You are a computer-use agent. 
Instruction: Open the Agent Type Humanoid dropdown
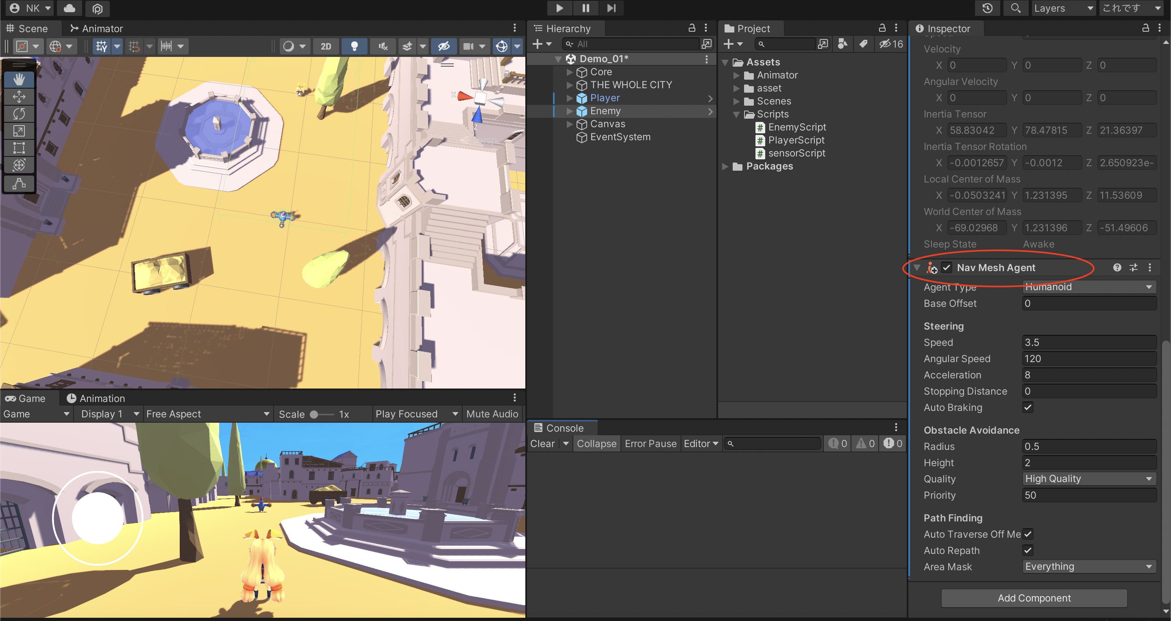click(1089, 287)
